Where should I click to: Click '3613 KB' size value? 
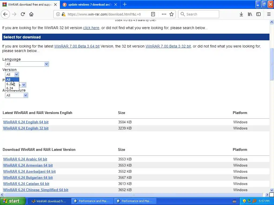pos(125,184)
